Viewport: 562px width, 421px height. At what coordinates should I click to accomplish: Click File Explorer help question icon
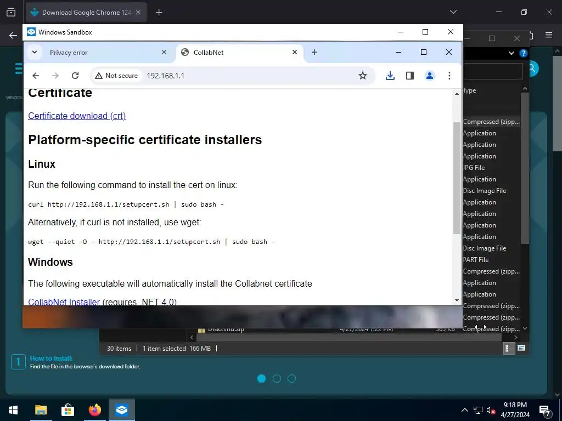pyautogui.click(x=523, y=53)
